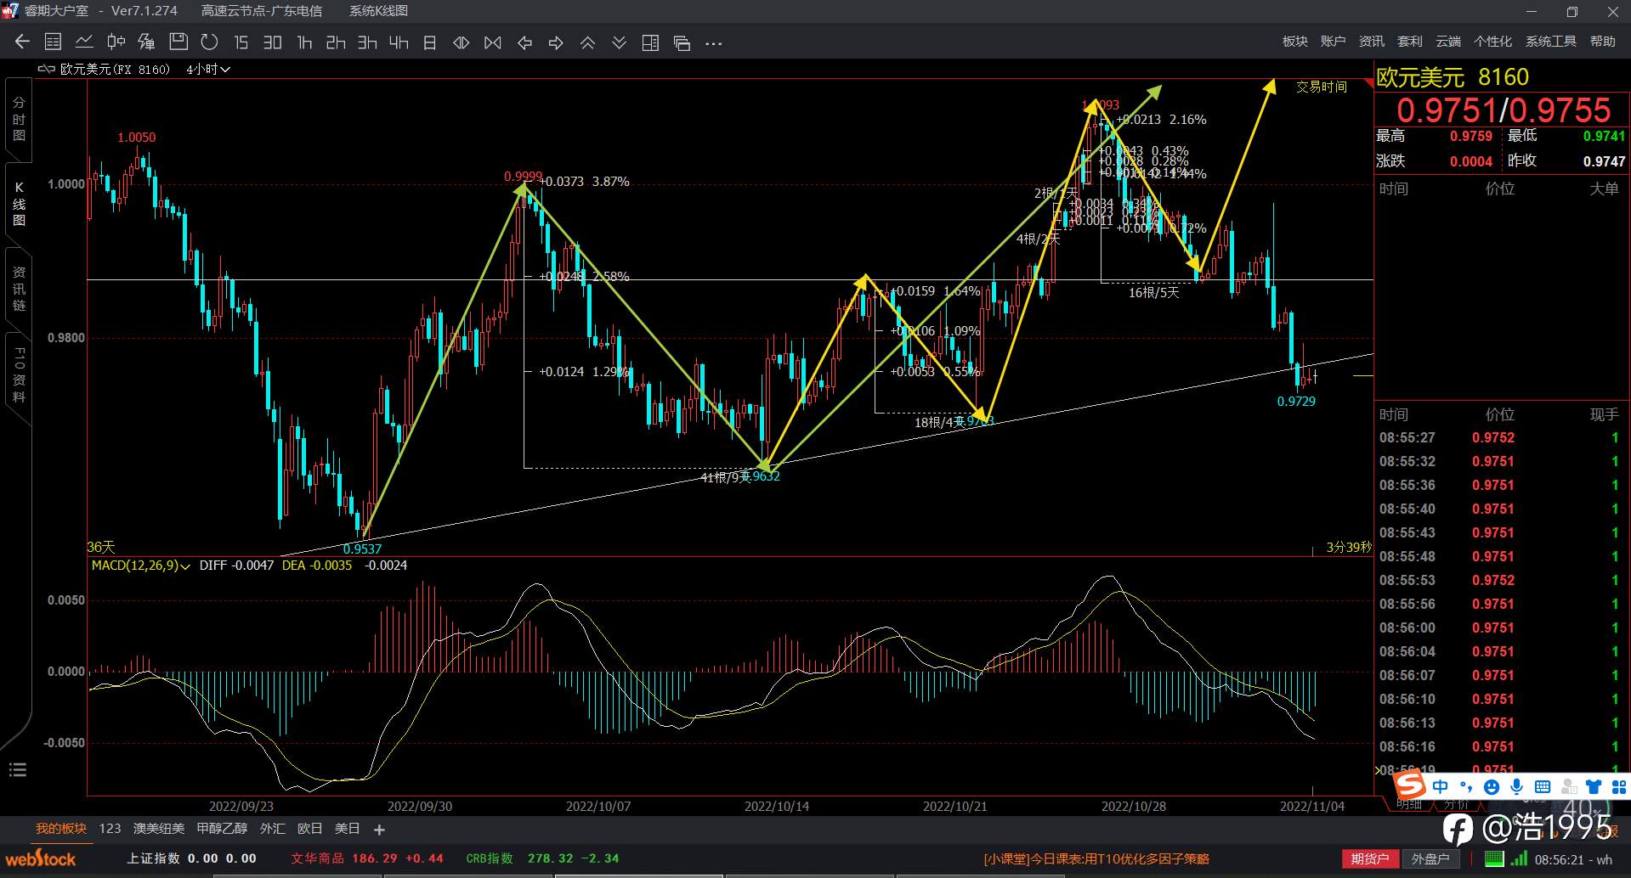This screenshot has height=878, width=1631.
Task: Switch to the 1h period
Action: pos(304,42)
